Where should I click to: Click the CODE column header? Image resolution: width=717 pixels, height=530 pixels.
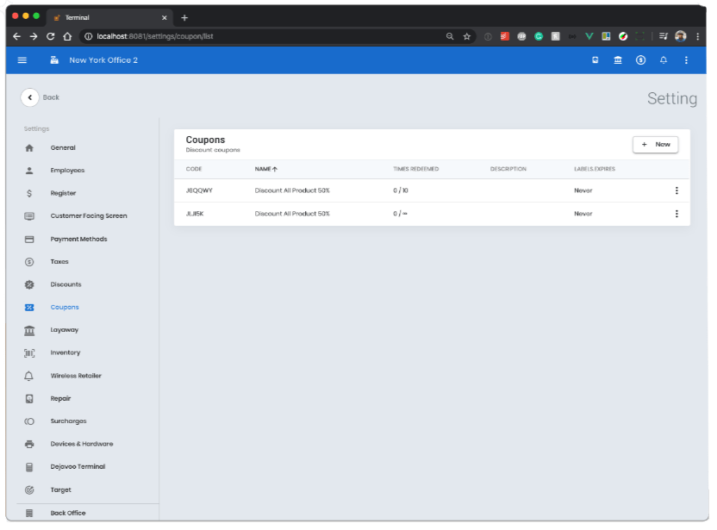click(194, 169)
